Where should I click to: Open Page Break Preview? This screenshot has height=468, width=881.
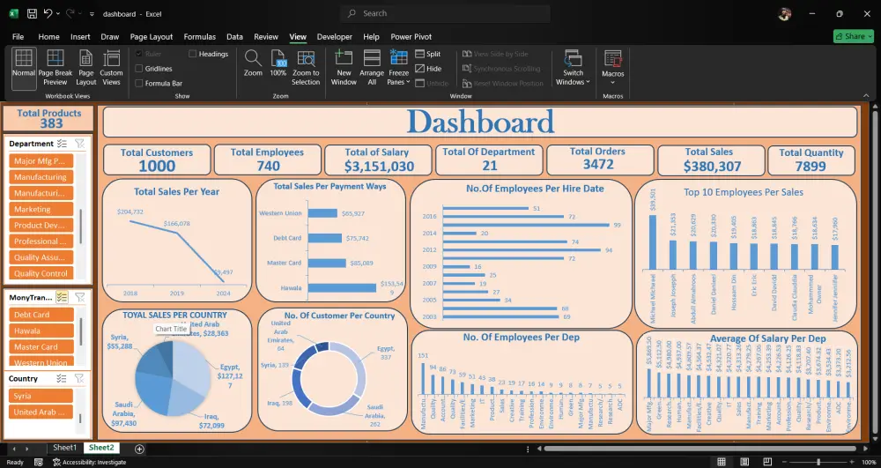point(55,68)
